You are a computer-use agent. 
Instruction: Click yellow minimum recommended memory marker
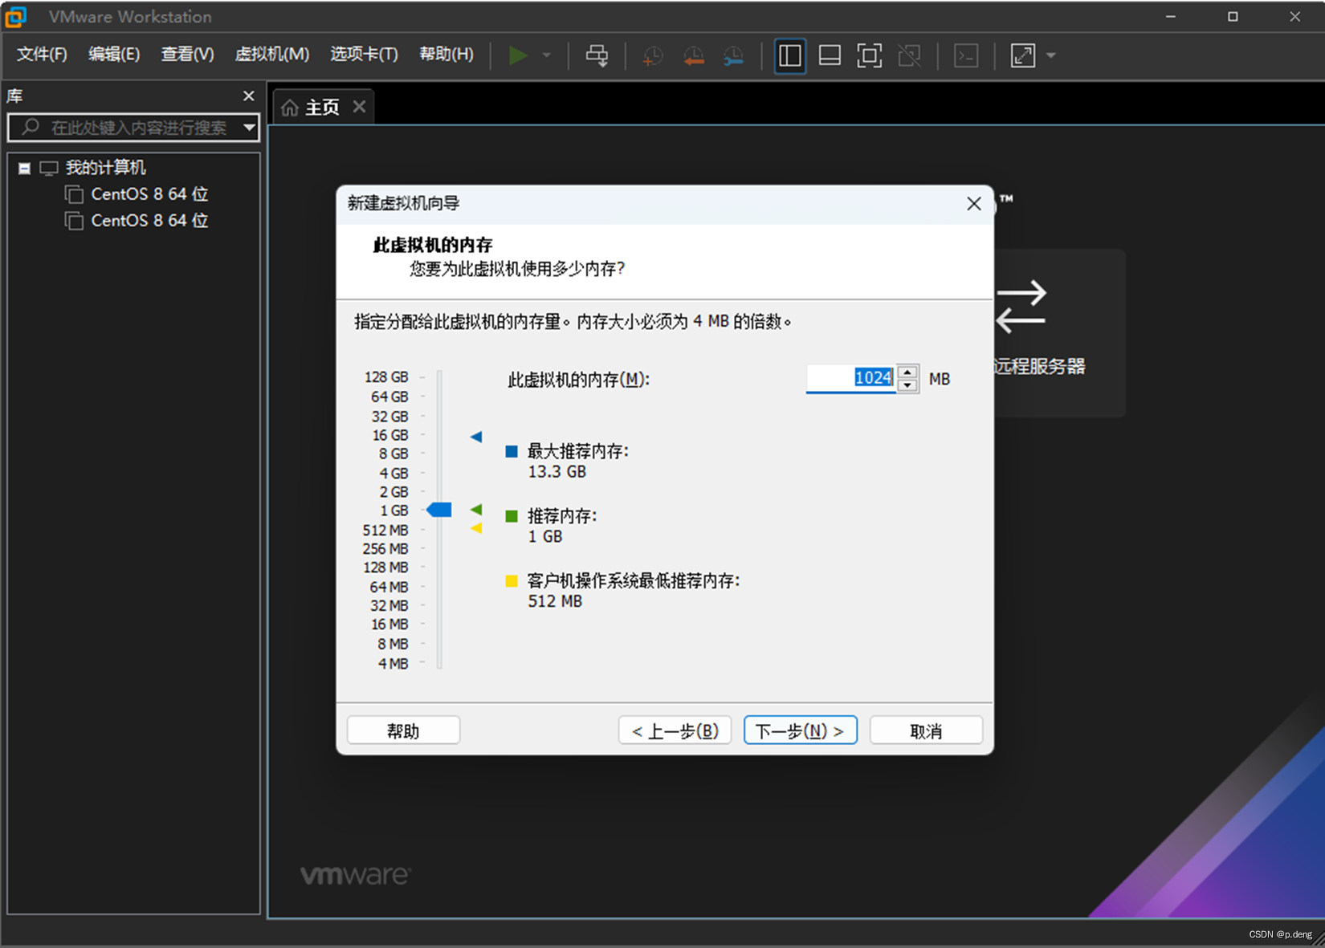(x=476, y=528)
